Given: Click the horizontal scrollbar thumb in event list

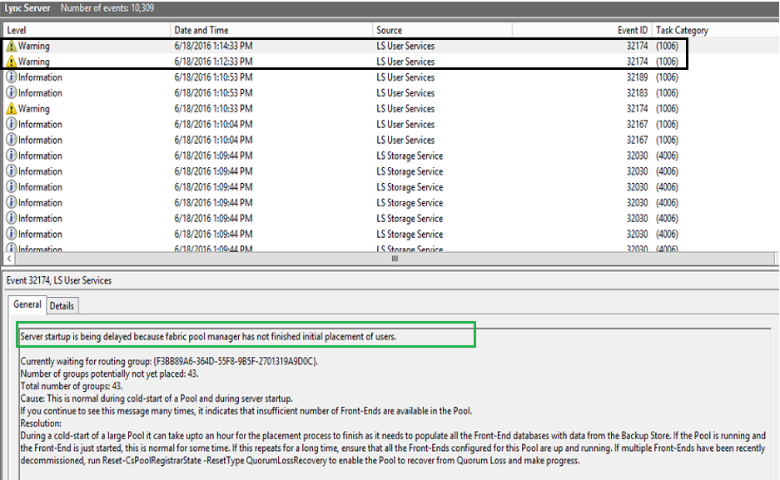Looking at the screenshot, I should [x=395, y=259].
